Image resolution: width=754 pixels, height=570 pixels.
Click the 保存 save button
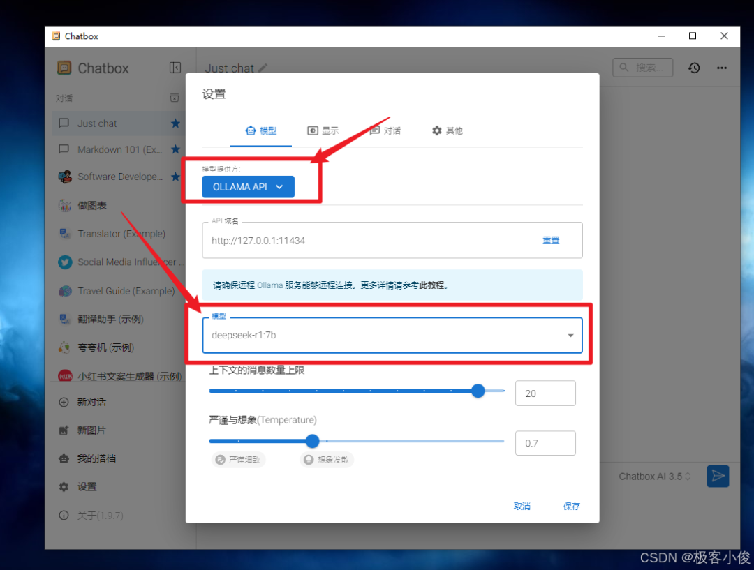pyautogui.click(x=571, y=506)
